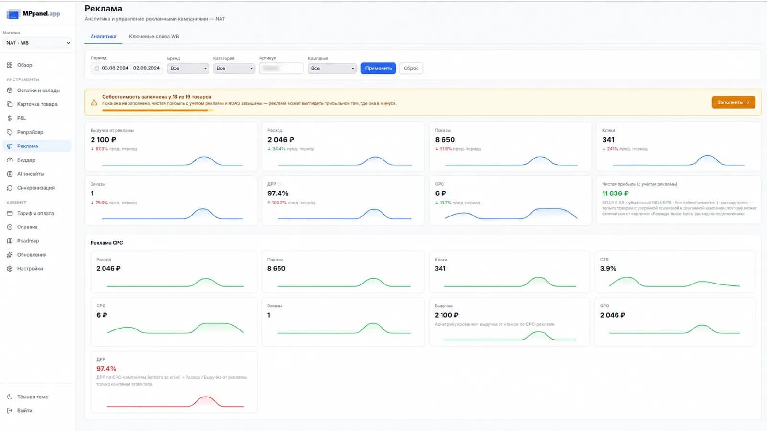
Task: Click the Показы sparkline chart in Реклама CPC
Action: (344, 282)
